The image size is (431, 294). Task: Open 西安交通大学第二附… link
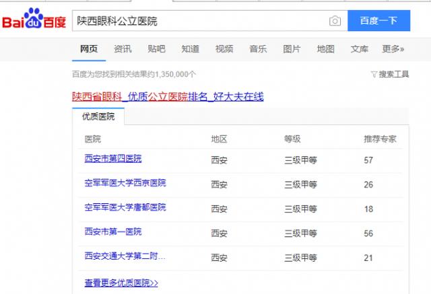click(125, 256)
